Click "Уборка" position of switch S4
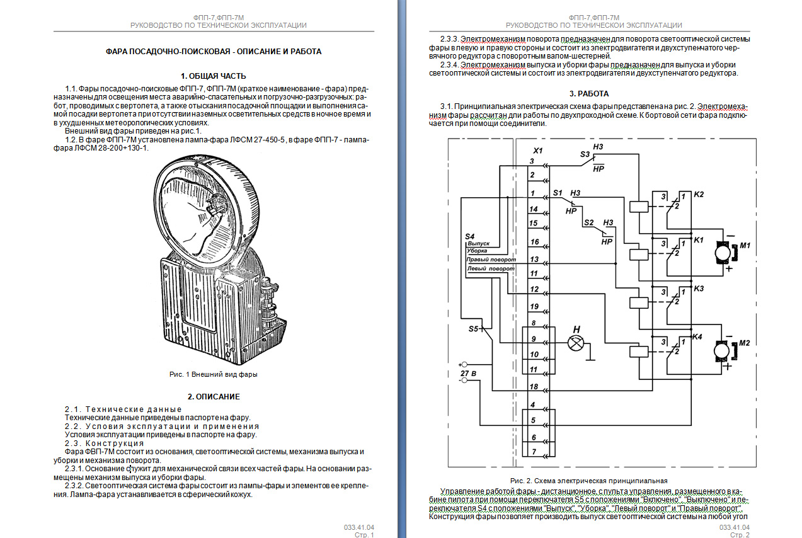This screenshot has height=538, width=802. pos(478,251)
